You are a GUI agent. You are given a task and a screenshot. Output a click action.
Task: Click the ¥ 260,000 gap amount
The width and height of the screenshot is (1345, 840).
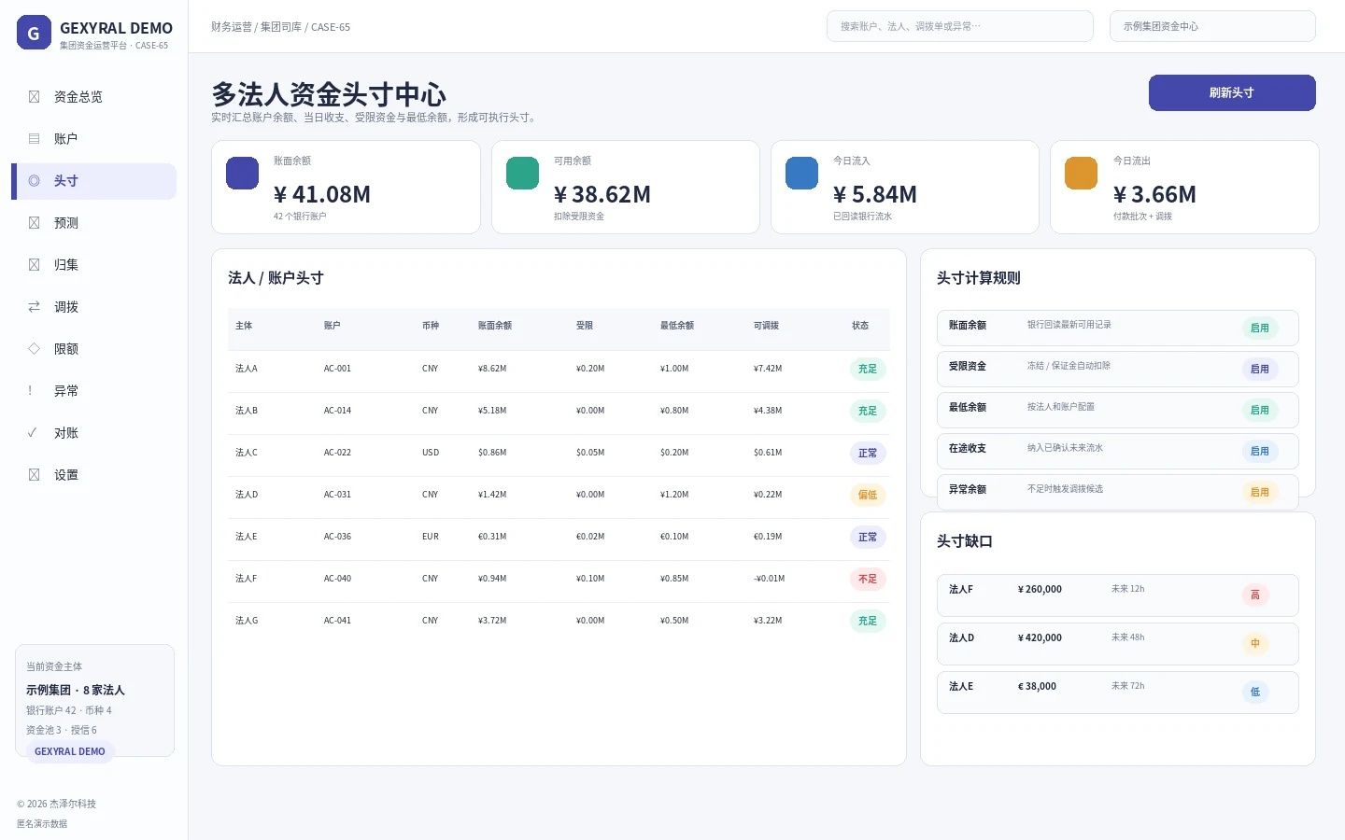click(x=1040, y=590)
